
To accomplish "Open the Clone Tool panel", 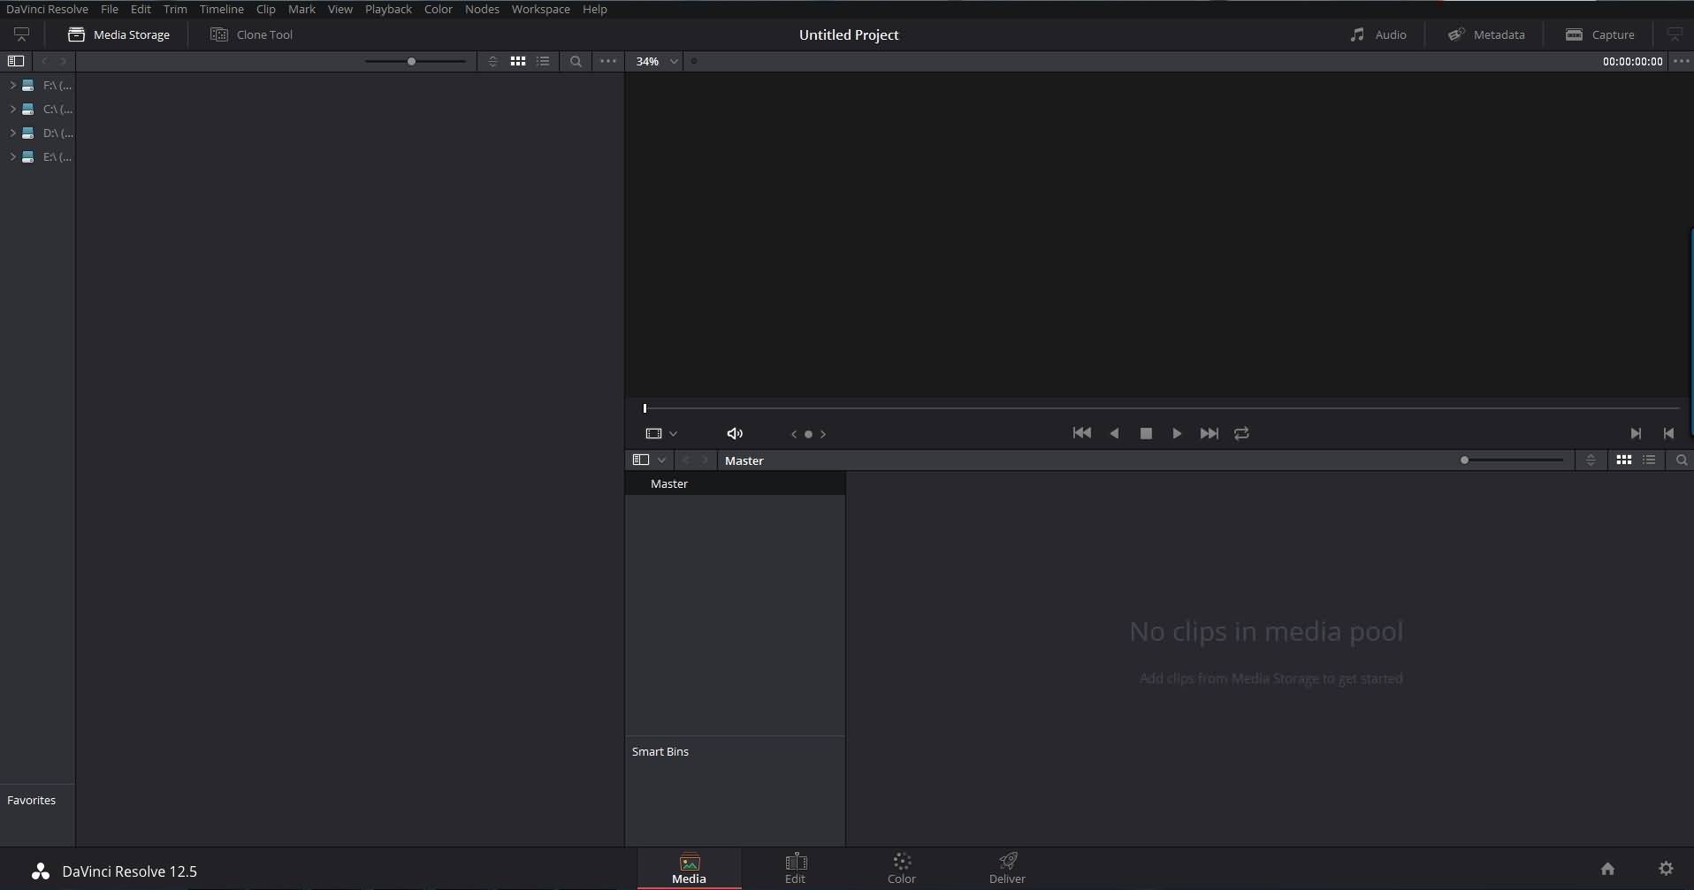I will click(x=251, y=34).
